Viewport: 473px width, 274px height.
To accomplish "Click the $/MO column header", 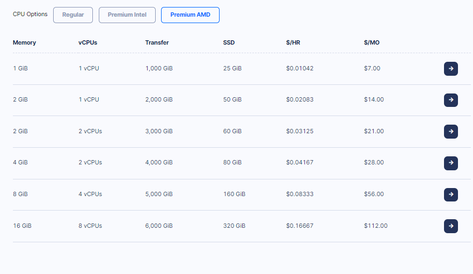I will (x=372, y=42).
